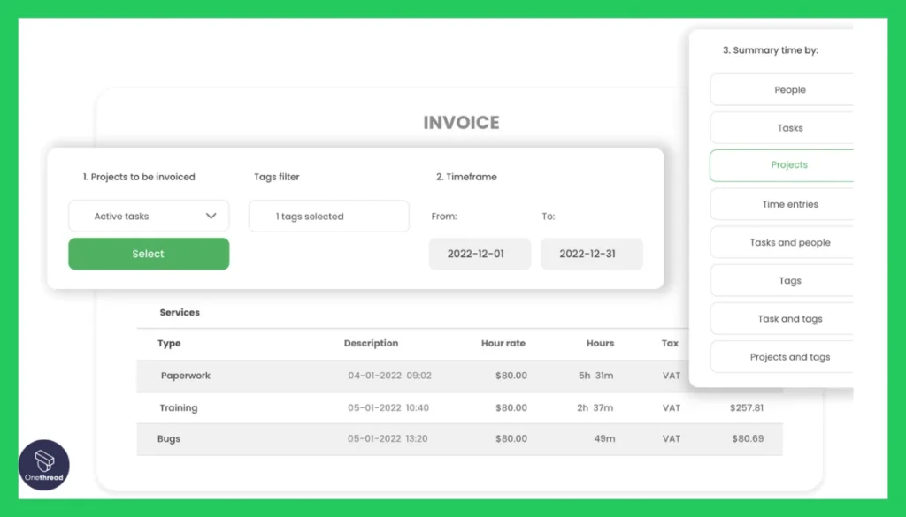Click the green Select button

[149, 254]
